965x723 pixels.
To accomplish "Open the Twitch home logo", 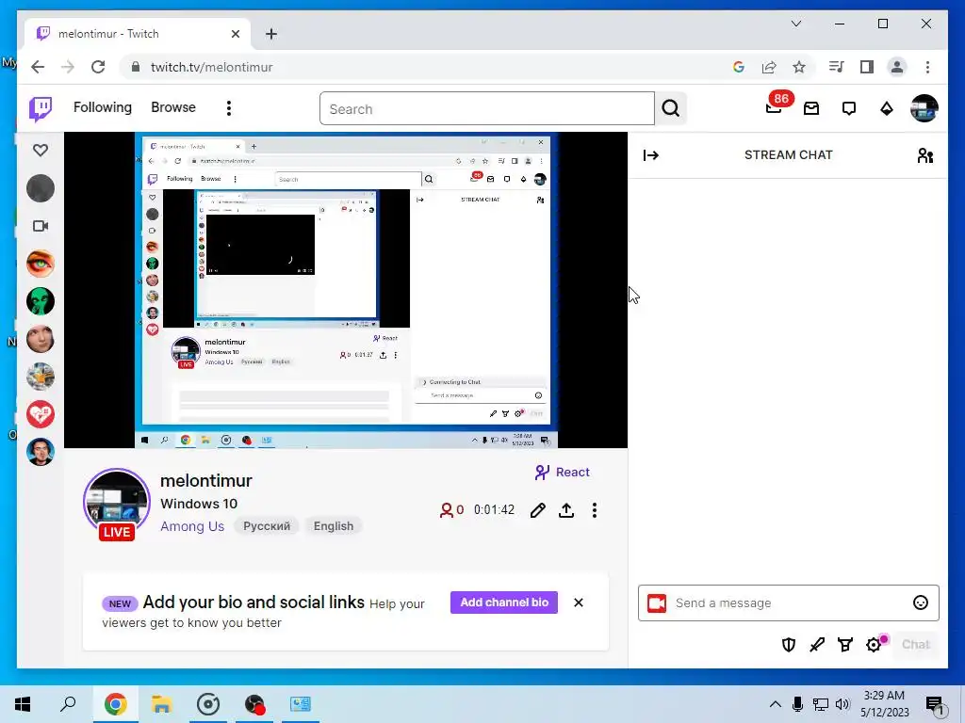I will pos(41,109).
